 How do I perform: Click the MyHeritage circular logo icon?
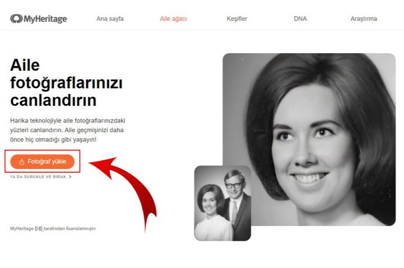click(x=16, y=18)
